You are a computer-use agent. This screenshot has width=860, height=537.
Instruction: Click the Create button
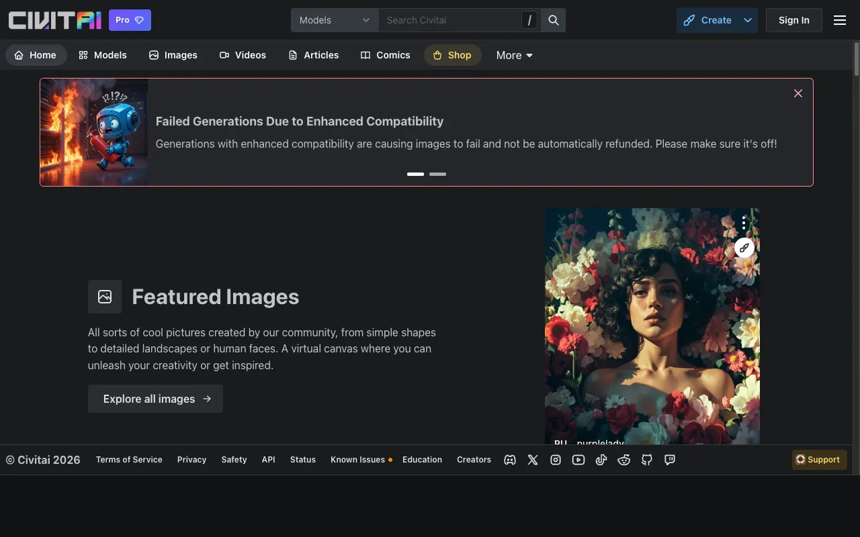[x=707, y=20]
